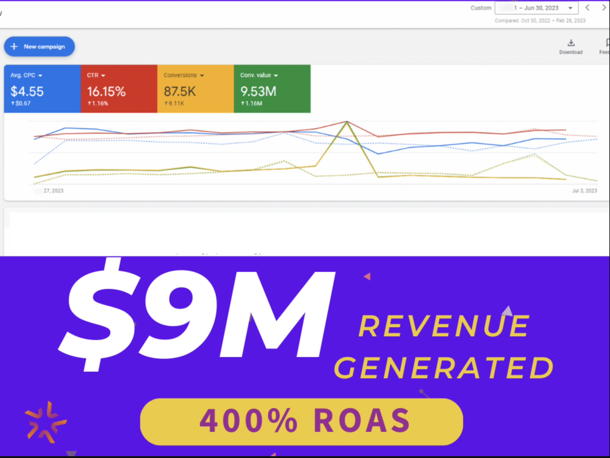Expand the CTR metric dropdown arrow

(103, 75)
